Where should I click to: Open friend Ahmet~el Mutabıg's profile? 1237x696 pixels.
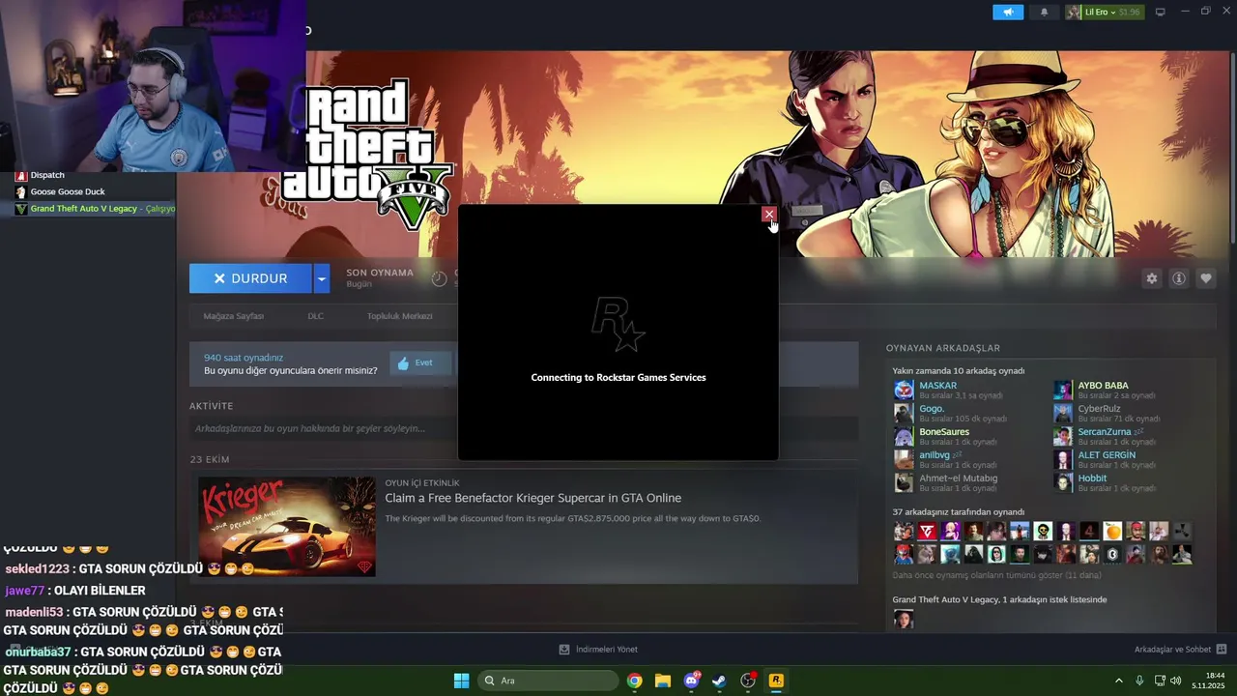(958, 478)
